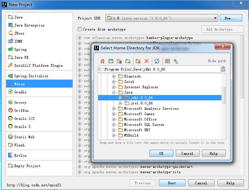Screen dimensions: 249x190
Task: Enable Create from archetype checkbox
Action: (80, 29)
